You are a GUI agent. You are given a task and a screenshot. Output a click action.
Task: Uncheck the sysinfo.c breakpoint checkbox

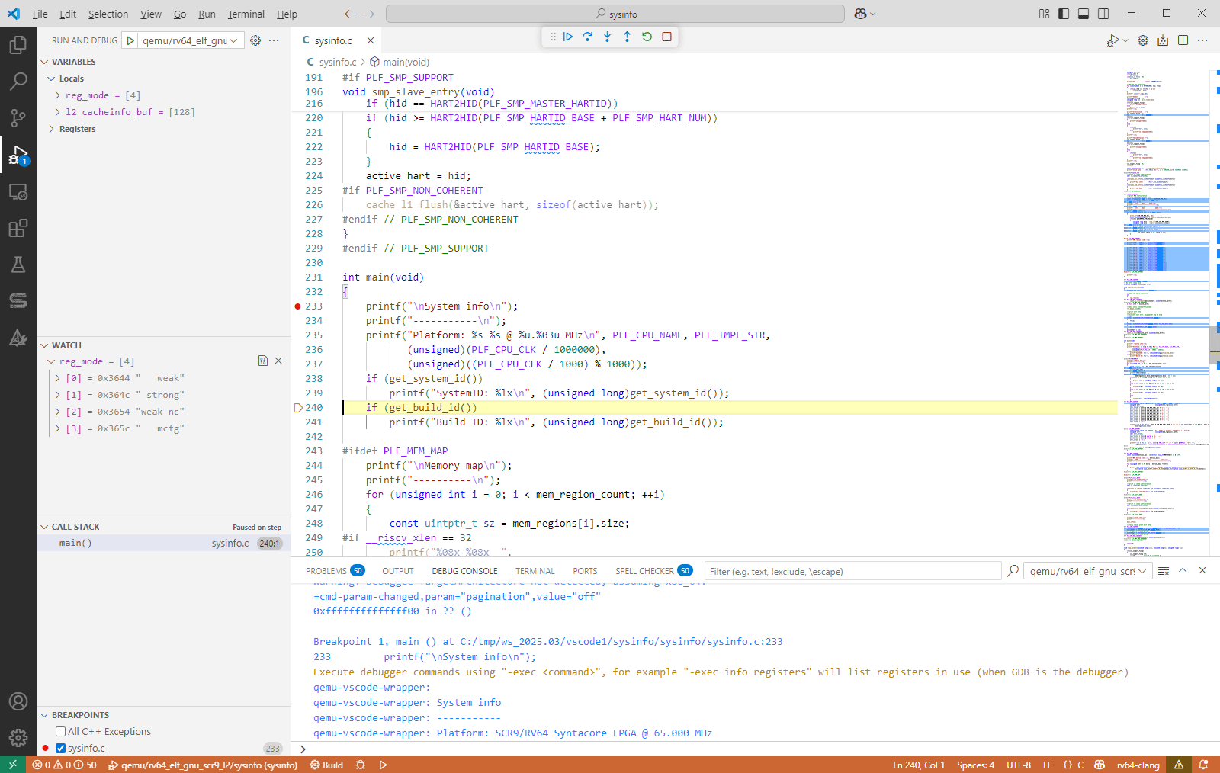(61, 748)
